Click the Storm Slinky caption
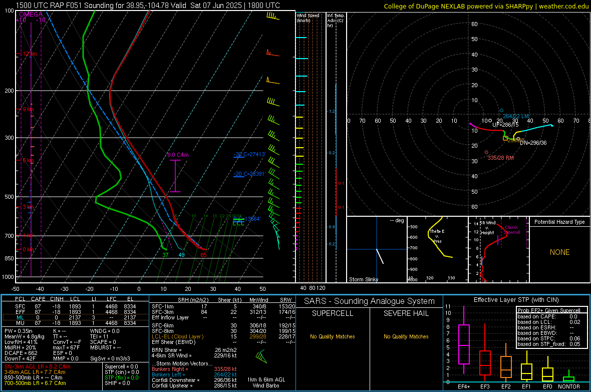The width and height of the screenshot is (591, 392). coord(363,279)
